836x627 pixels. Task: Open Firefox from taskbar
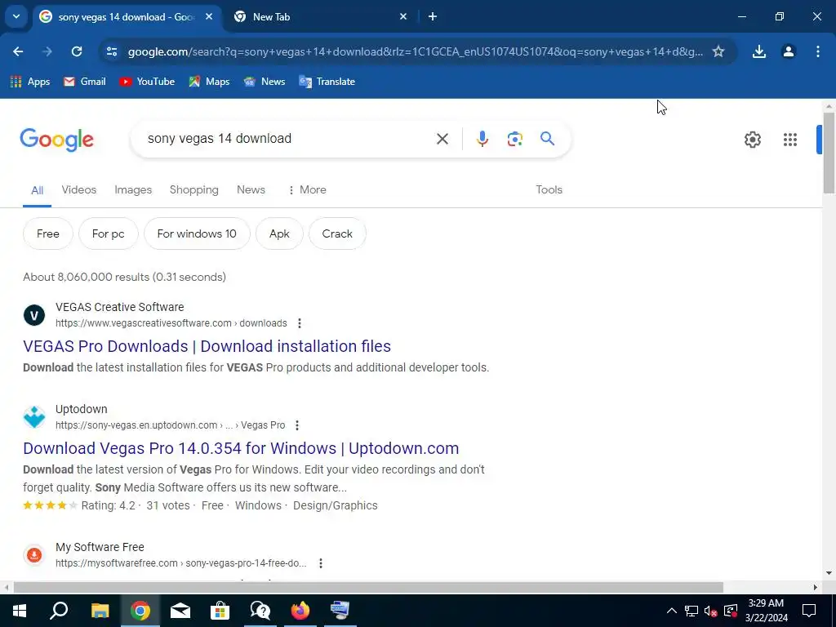point(300,611)
